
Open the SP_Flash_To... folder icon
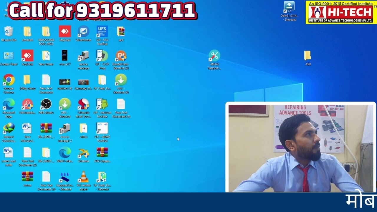pos(102,82)
